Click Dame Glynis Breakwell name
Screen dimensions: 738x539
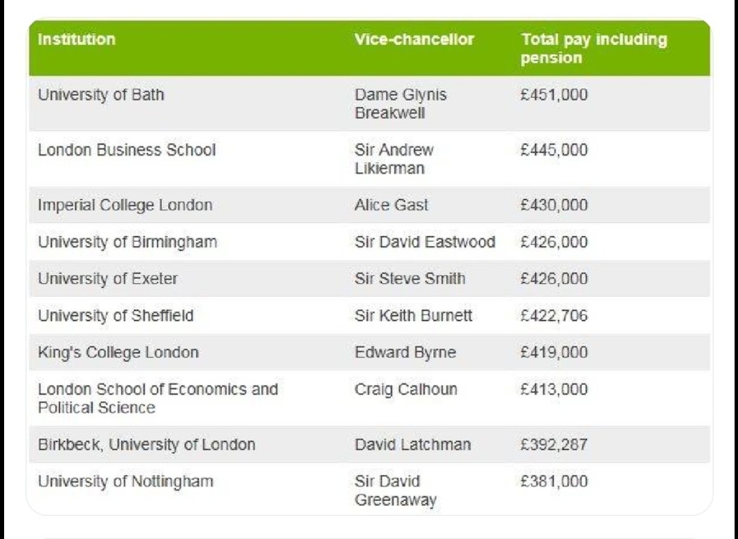(400, 104)
